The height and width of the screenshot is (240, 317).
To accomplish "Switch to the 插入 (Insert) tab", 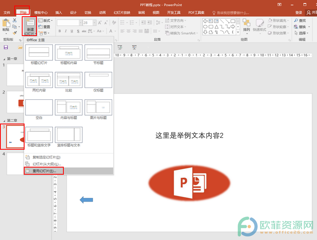I will click(59, 13).
